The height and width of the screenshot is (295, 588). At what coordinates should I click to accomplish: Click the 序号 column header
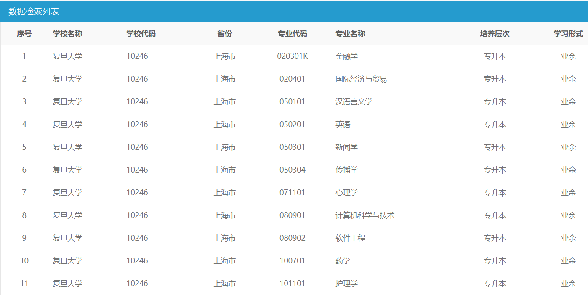pos(24,34)
